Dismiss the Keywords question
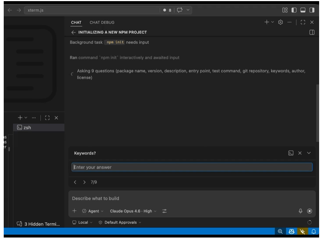Screen dimensions: 321x239 pyautogui.click(x=300, y=153)
